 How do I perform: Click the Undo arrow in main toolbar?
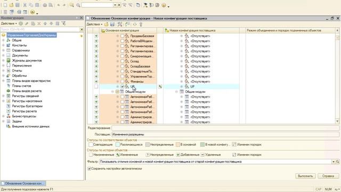(59, 5)
